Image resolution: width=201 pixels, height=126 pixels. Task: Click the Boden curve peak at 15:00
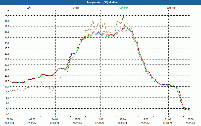(x=123, y=16)
